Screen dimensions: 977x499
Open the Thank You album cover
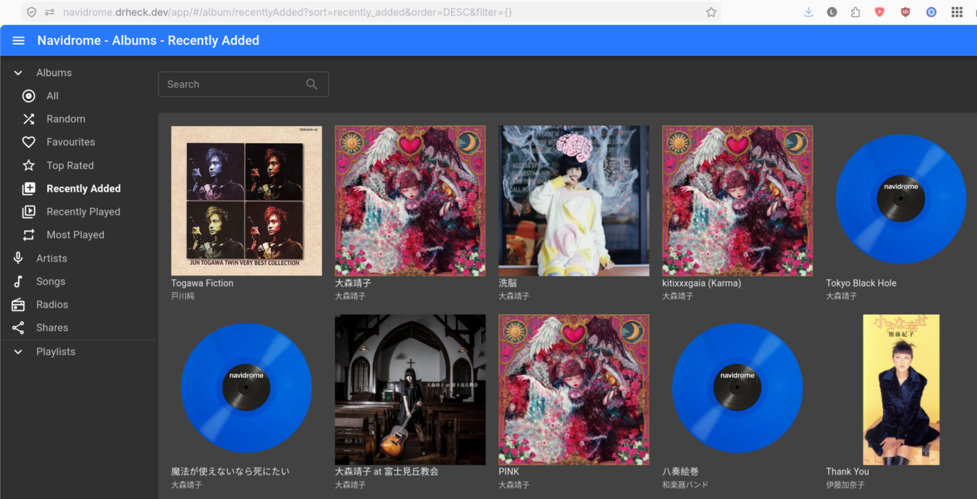pyautogui.click(x=901, y=390)
